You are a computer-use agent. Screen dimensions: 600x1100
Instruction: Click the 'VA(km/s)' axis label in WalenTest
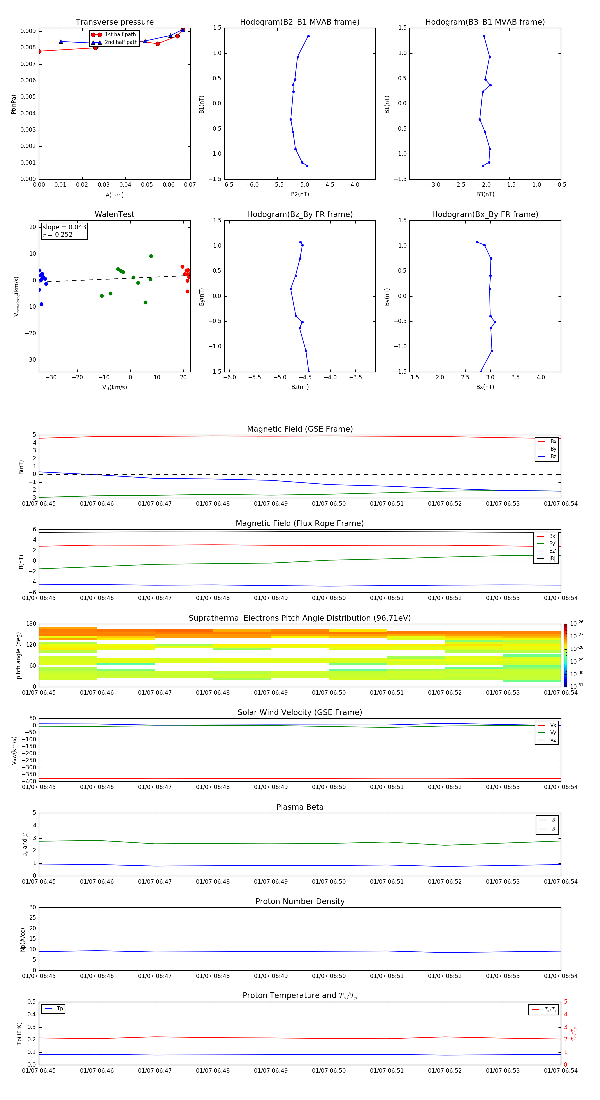(x=114, y=387)
